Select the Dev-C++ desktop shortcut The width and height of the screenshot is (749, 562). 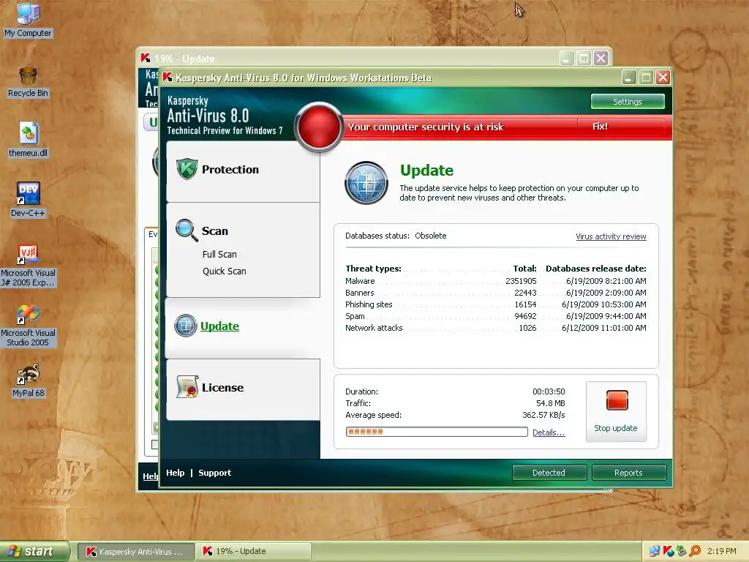[x=28, y=200]
